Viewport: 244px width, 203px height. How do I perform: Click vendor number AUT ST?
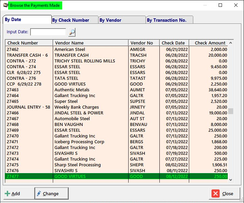pyautogui.click(x=137, y=119)
